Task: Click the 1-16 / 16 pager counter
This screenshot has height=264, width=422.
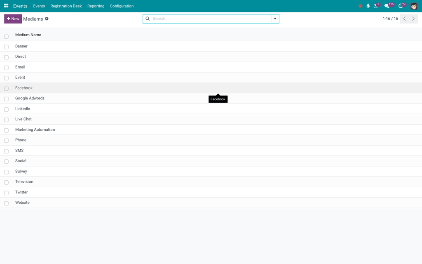Action: (x=390, y=19)
